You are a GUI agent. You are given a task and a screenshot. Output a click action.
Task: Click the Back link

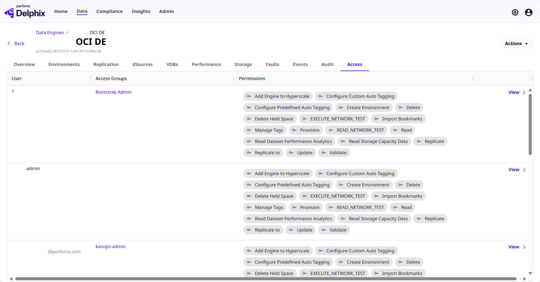click(19, 43)
